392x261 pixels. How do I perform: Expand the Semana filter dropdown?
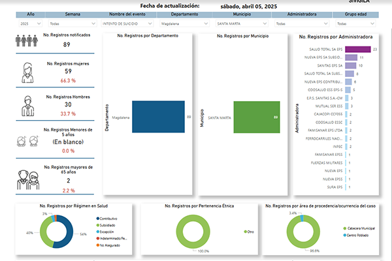pos(73,23)
